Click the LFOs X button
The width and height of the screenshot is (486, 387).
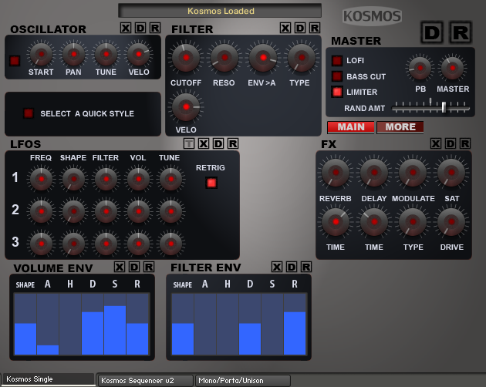pyautogui.click(x=204, y=143)
